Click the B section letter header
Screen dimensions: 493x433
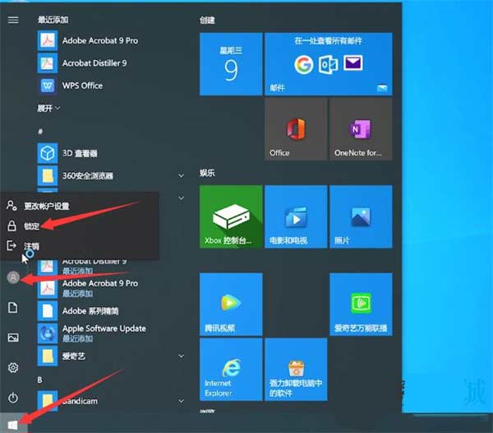pos(40,379)
